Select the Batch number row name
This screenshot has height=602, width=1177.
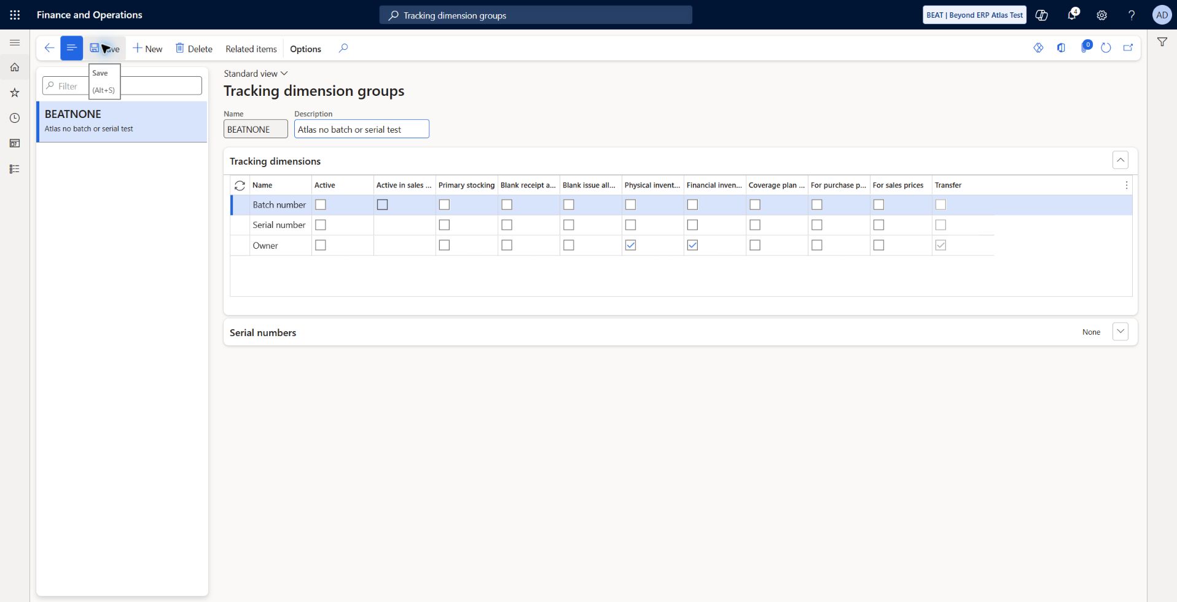(x=279, y=205)
